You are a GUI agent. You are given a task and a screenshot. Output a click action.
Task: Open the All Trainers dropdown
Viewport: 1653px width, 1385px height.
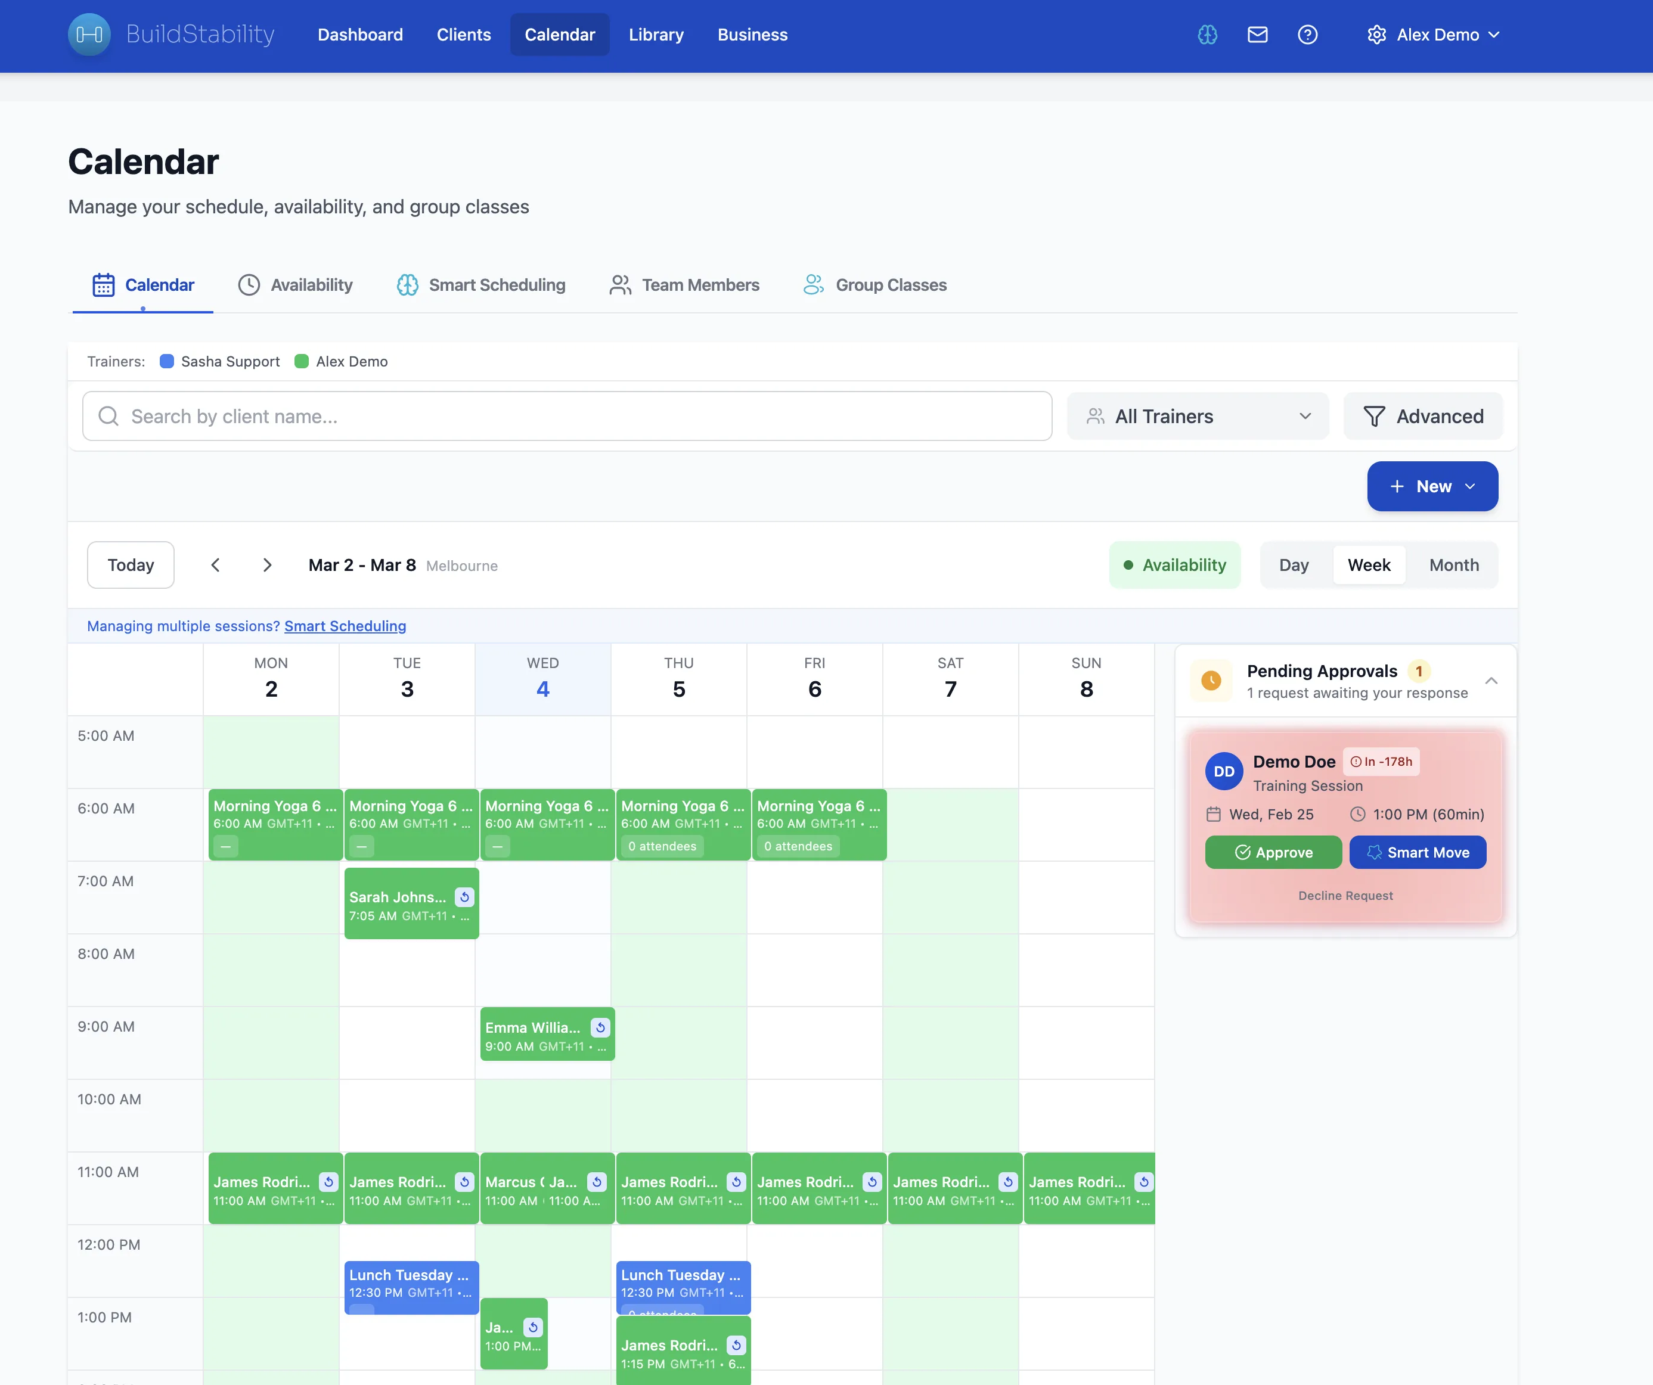tap(1197, 417)
